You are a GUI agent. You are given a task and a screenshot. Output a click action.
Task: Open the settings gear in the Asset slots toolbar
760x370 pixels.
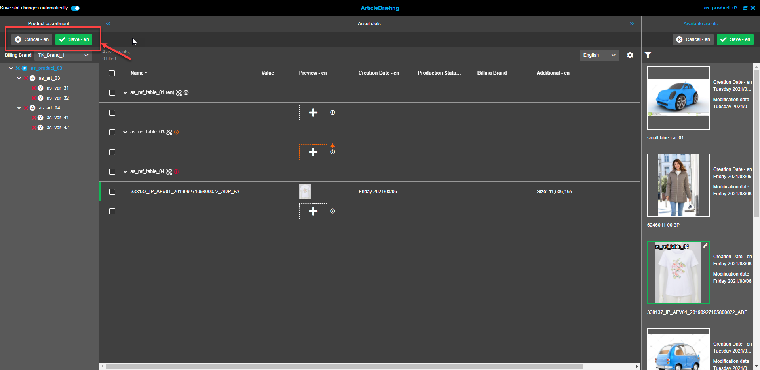tap(630, 55)
